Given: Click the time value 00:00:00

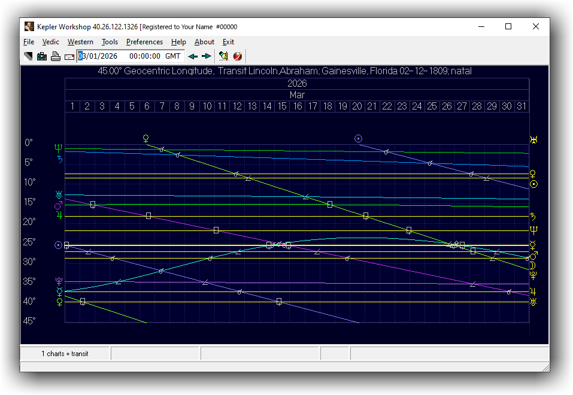Looking at the screenshot, I should pos(145,56).
